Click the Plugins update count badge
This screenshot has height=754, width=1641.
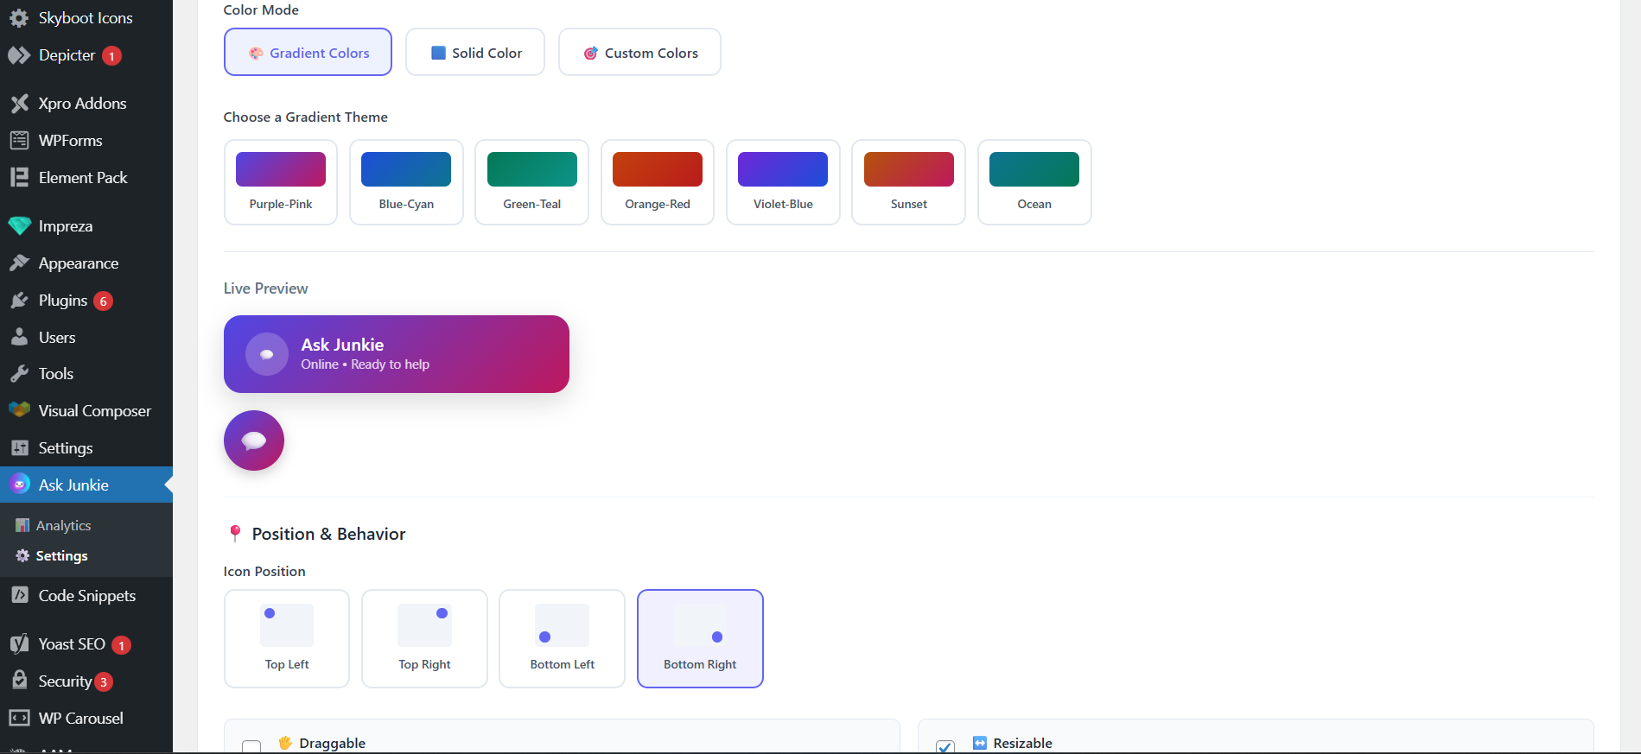point(104,301)
